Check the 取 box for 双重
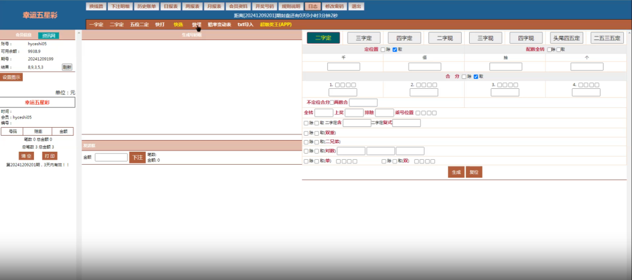Viewport: 632px width, 280px height. click(x=316, y=133)
